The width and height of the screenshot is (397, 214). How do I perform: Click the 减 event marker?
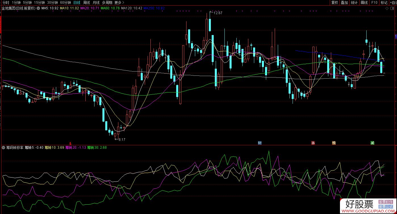[372, 143]
